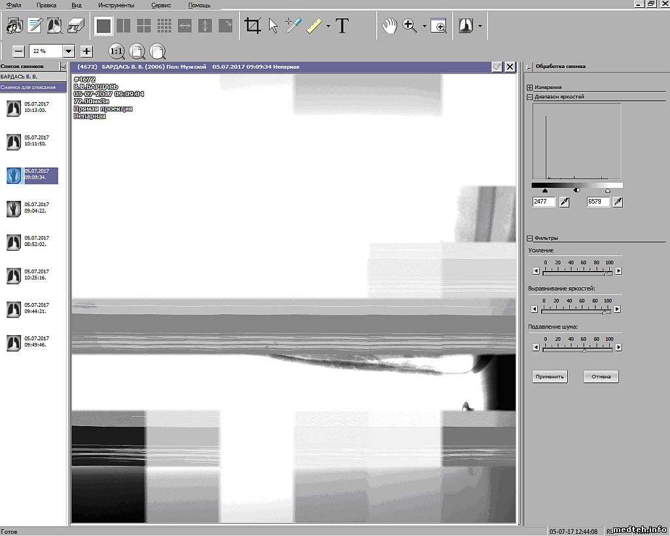Open the Сервис menu

(x=161, y=5)
